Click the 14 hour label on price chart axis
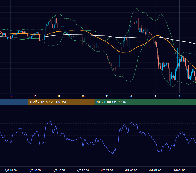This screenshot has width=196, height=173. tap(11, 97)
